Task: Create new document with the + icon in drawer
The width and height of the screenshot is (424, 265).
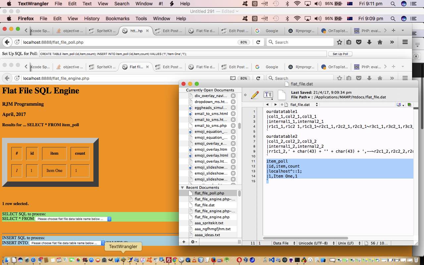Action: (184, 242)
